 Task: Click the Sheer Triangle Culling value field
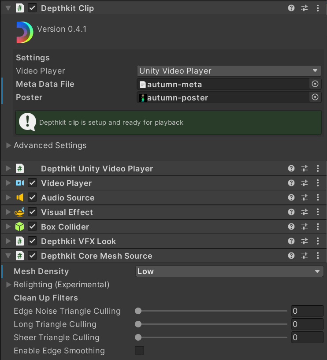click(307, 338)
